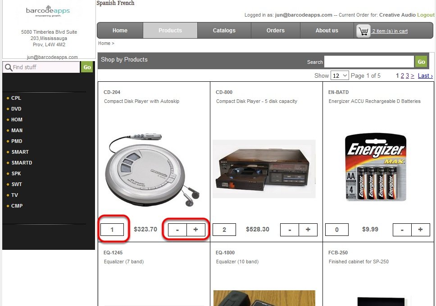This screenshot has width=436, height=306.
Task: Click the CD-204 product code
Action: pyautogui.click(x=112, y=92)
